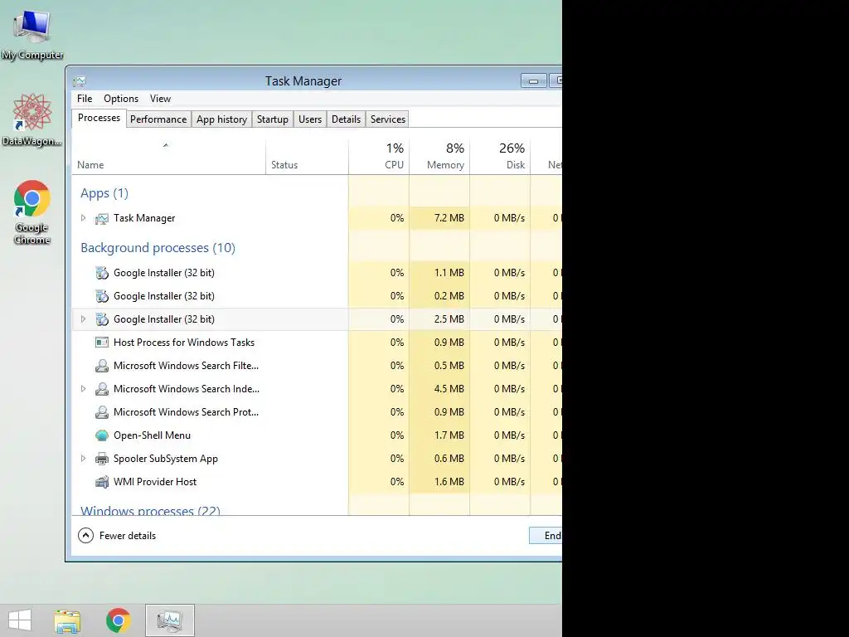Viewport: 849px width, 637px height.
Task: Expand Google Installer row with 2.5 MB
Action: pyautogui.click(x=84, y=319)
